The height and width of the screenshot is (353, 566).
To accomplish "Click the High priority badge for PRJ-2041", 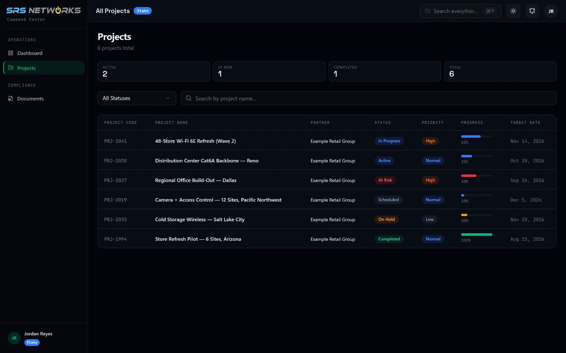I will coord(430,141).
